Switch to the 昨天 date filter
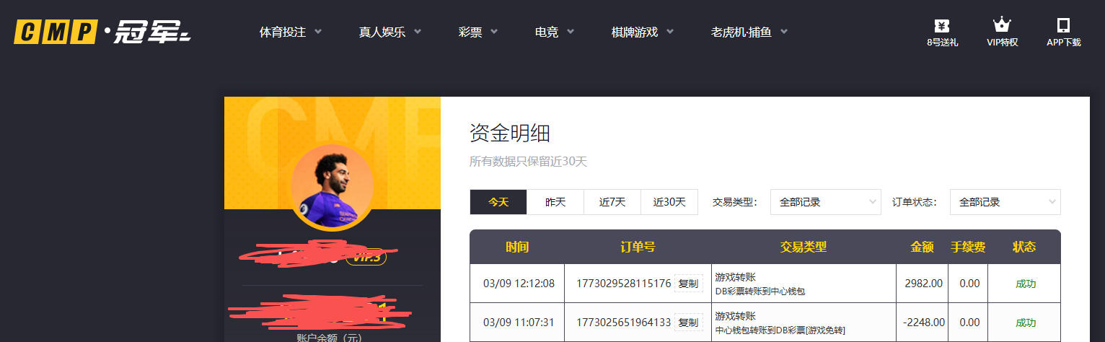The height and width of the screenshot is (342, 1105). click(x=555, y=202)
